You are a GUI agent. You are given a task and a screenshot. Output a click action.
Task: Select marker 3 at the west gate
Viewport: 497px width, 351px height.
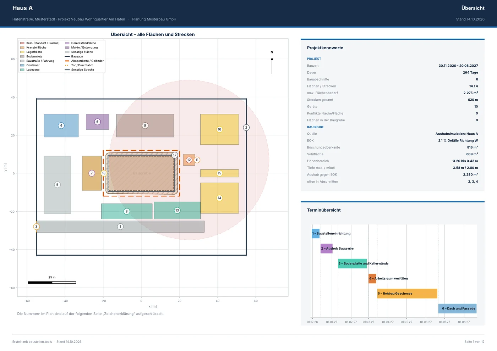[x=36, y=227]
